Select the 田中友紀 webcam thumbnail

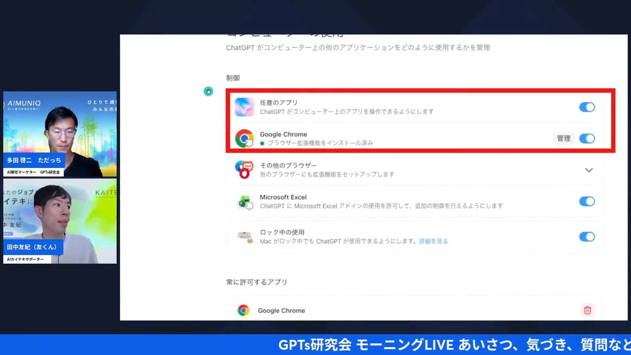[60, 221]
